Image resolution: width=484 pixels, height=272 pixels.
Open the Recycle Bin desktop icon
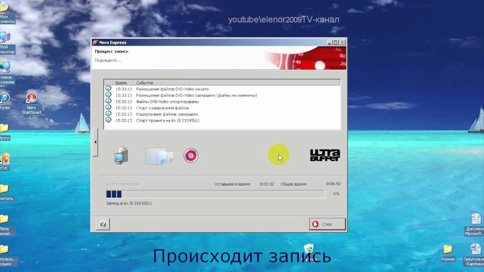[x=309, y=252]
